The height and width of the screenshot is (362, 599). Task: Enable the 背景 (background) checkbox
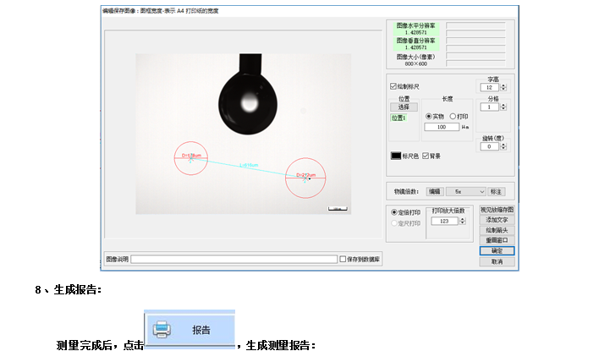426,156
